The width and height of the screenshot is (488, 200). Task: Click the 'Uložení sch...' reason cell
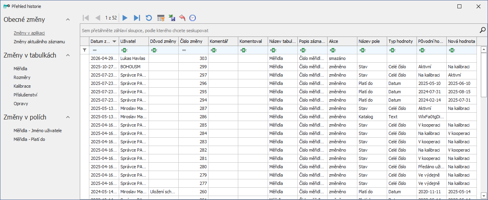[164, 192]
